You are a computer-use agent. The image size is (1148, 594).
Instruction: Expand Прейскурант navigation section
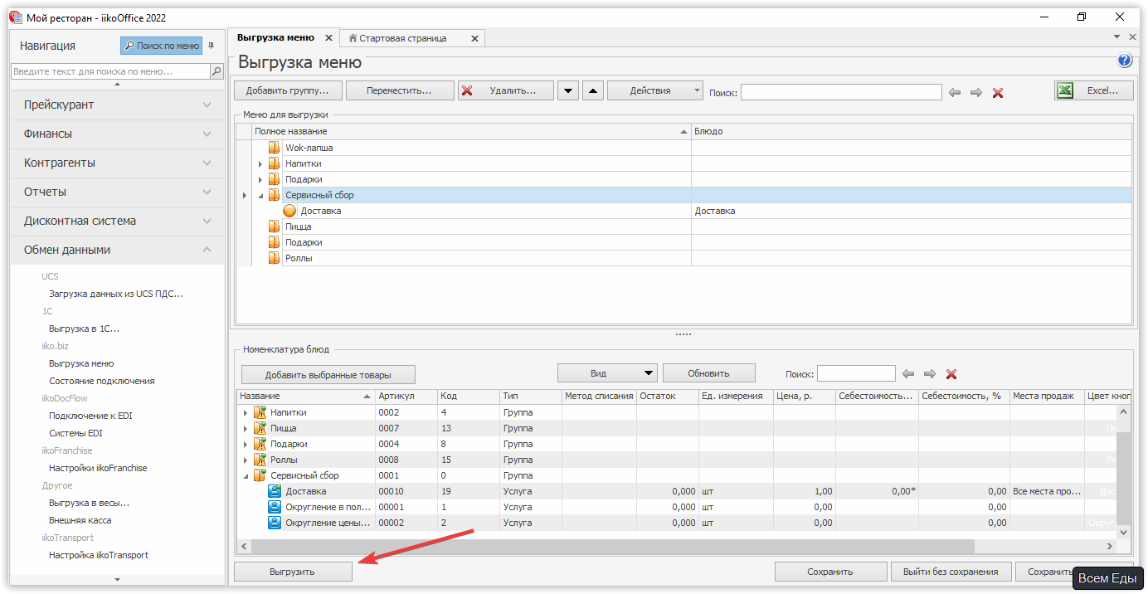(x=117, y=105)
